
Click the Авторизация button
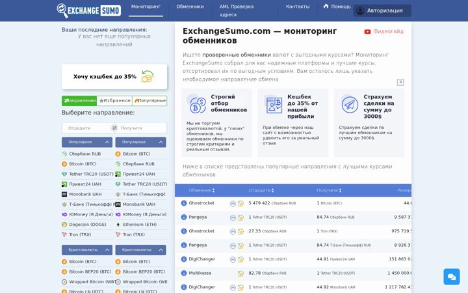coord(382,10)
